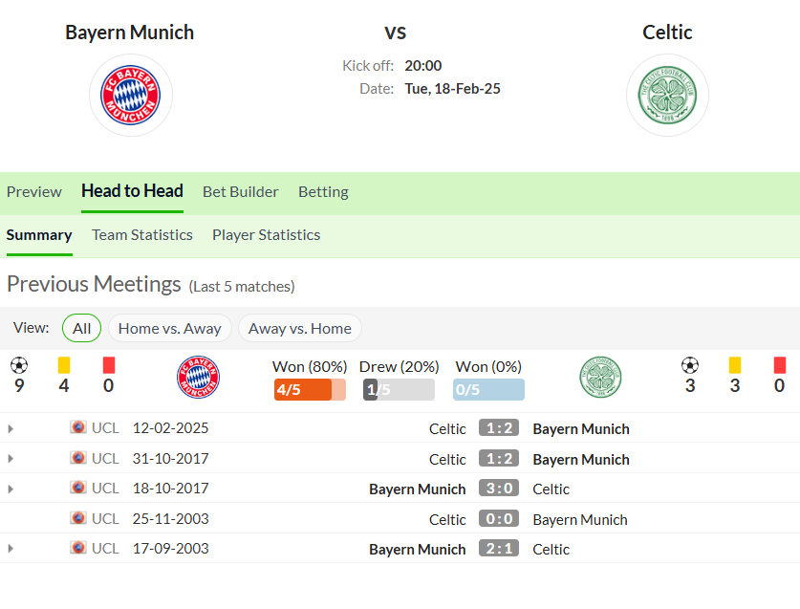Click UCL competition icon for 12-02-2025 match
800x609 pixels.
pos(78,427)
